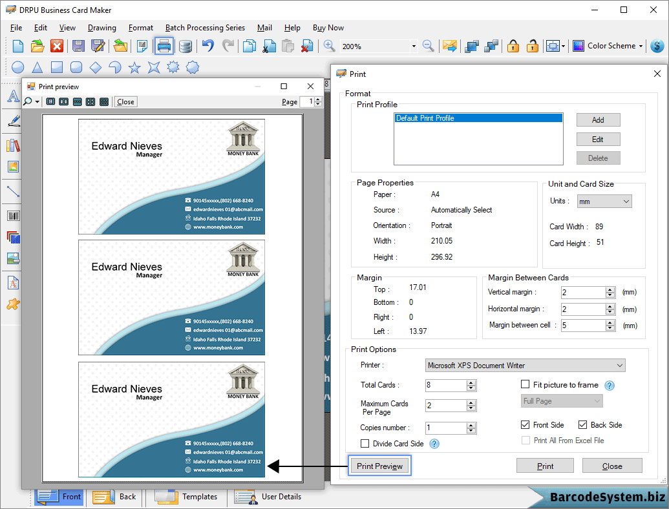Screen dimensions: 669x509
Task: Click Maximum Cards Per Page input field
Action: (445, 406)
